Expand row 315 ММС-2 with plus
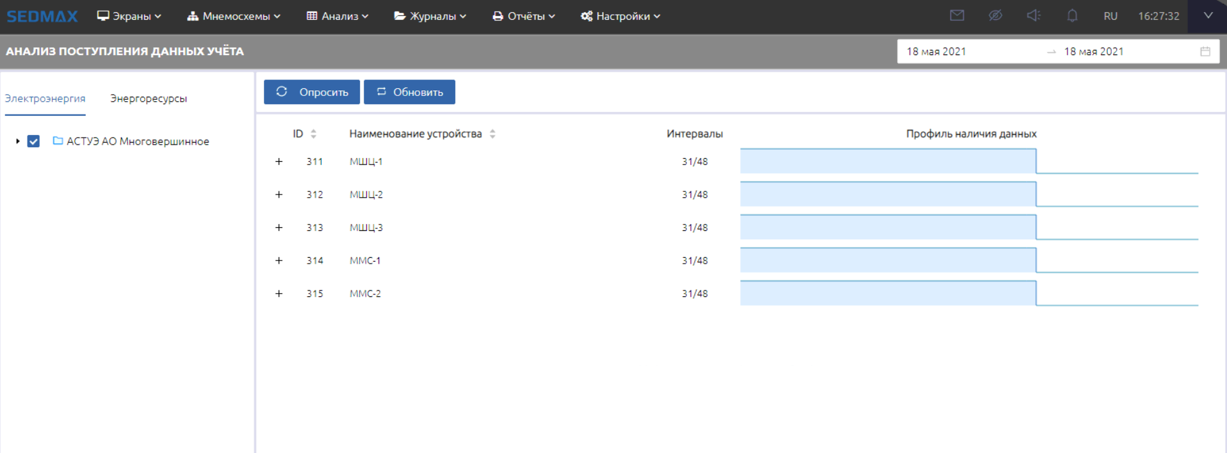 tap(279, 294)
